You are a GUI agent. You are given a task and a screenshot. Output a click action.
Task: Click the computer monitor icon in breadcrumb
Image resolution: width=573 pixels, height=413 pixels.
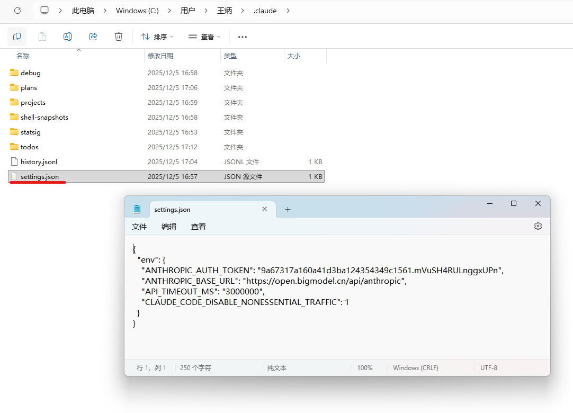(44, 11)
